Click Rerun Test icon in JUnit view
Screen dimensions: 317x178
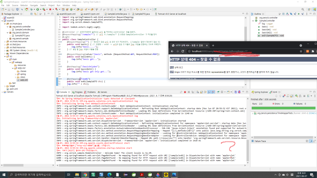(x=296, y=96)
